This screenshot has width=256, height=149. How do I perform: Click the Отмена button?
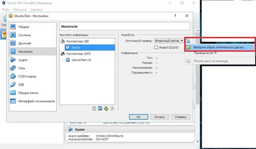160,117
